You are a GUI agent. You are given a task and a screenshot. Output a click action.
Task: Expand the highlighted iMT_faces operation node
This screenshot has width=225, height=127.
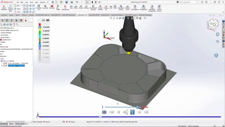2,66
